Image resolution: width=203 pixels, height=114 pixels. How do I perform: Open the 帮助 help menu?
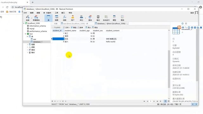pyautogui.click(x=70, y=13)
